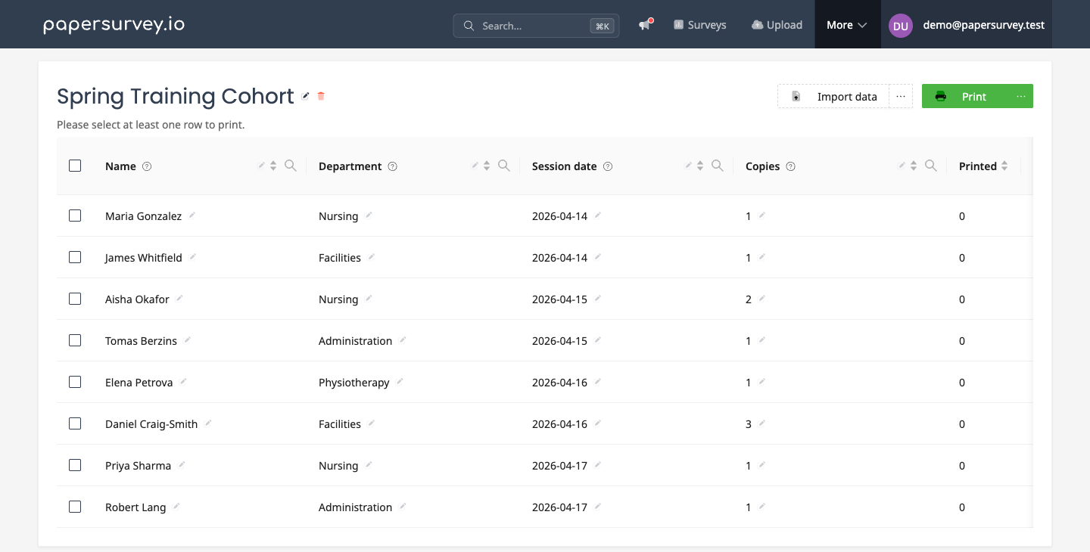Edit Elena Petrova's session date
1090x552 pixels.
597,381
